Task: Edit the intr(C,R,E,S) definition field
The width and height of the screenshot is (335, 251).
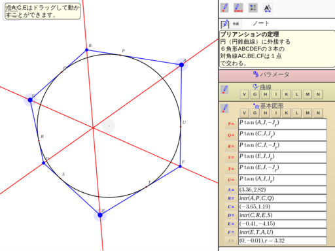Action: coord(283,215)
